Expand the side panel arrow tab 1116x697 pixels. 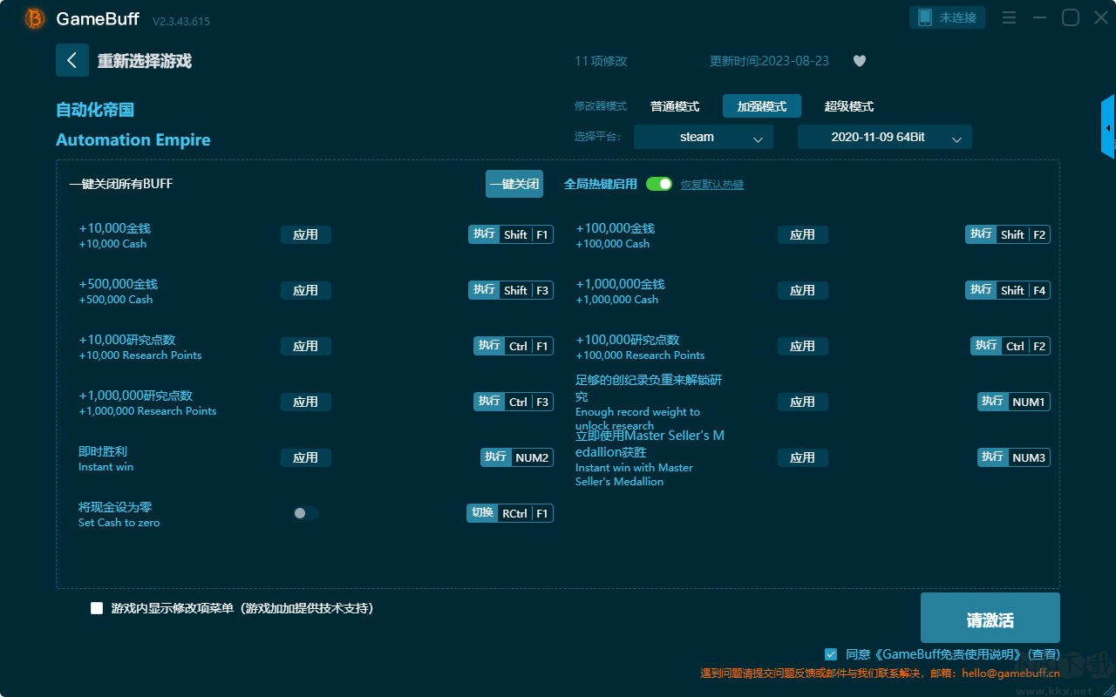coord(1108,127)
